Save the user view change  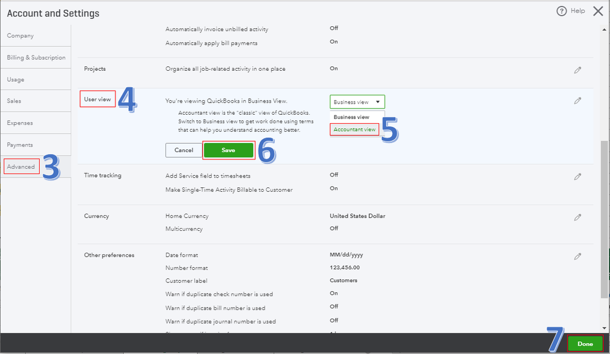click(x=228, y=150)
